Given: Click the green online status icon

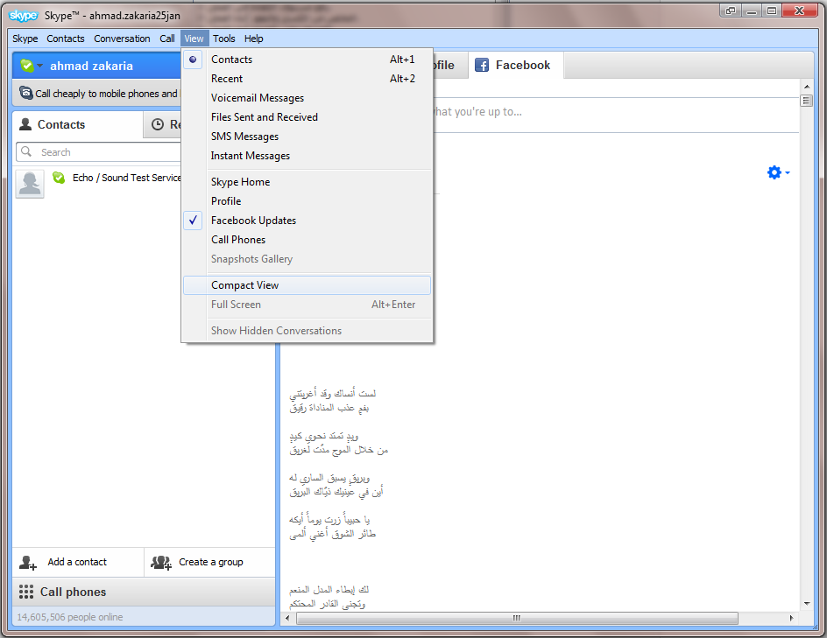Looking at the screenshot, I should click(26, 64).
